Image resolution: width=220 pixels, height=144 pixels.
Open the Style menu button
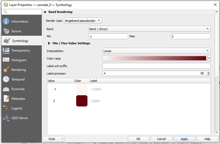click(x=54, y=139)
